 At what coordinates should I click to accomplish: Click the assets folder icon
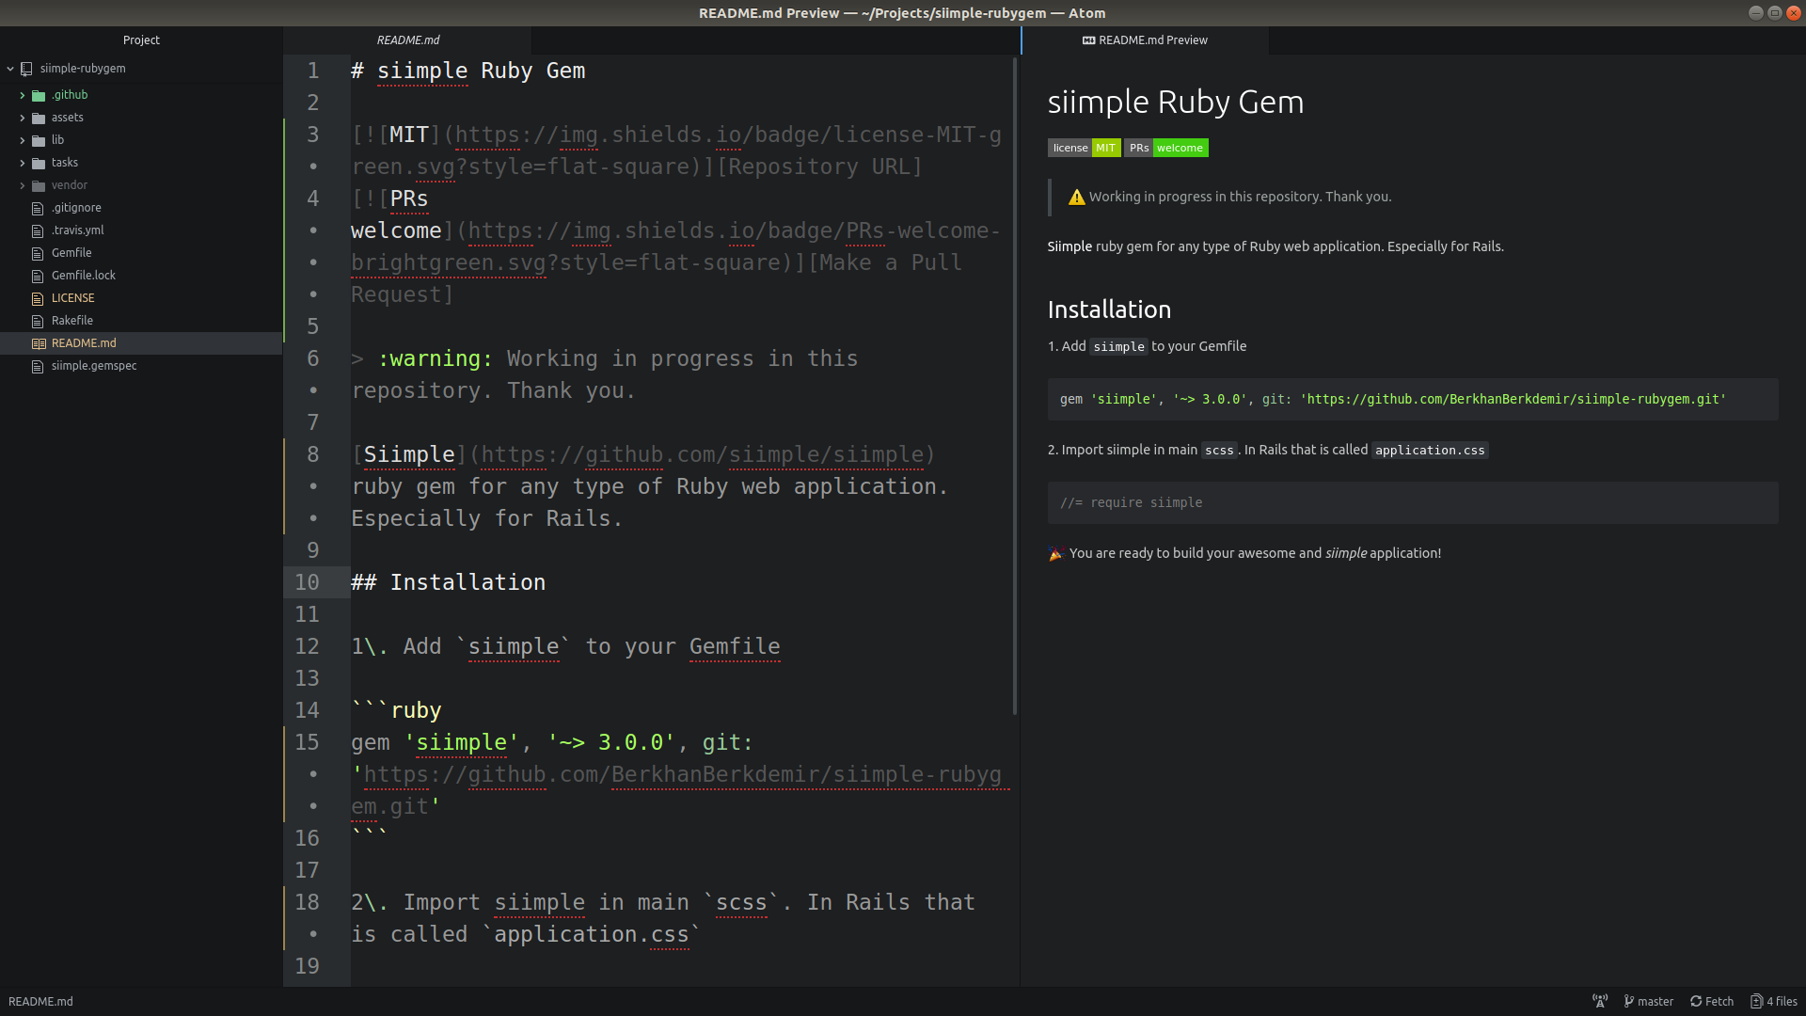[x=39, y=118]
